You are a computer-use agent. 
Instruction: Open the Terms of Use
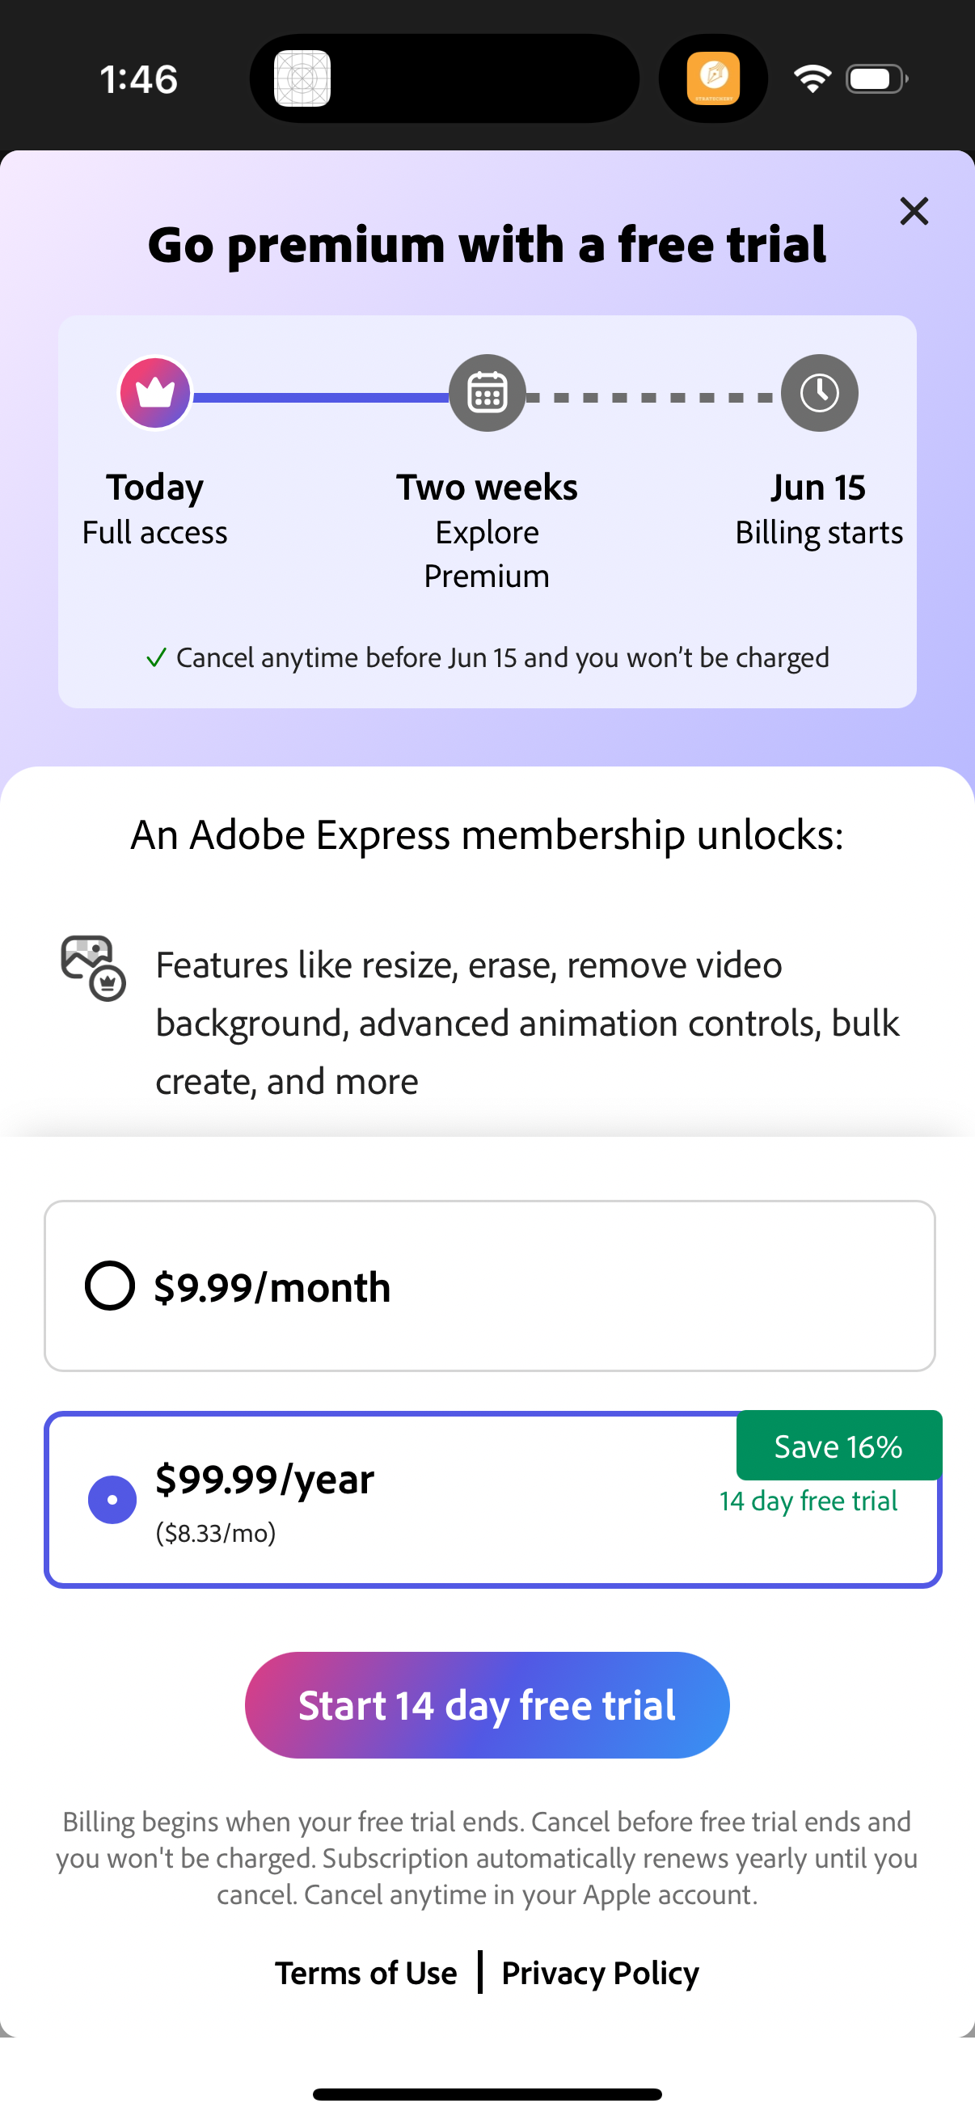tap(366, 1973)
